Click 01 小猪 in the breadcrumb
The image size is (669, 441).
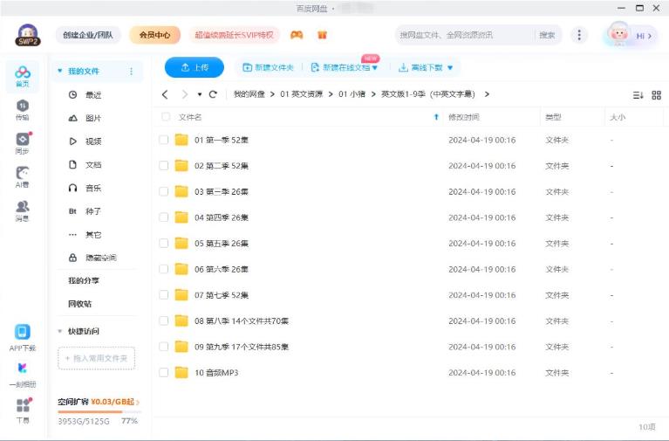(x=352, y=94)
